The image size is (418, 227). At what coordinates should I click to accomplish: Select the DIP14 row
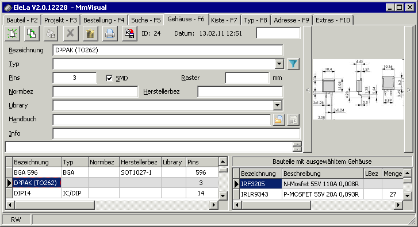click(112, 193)
